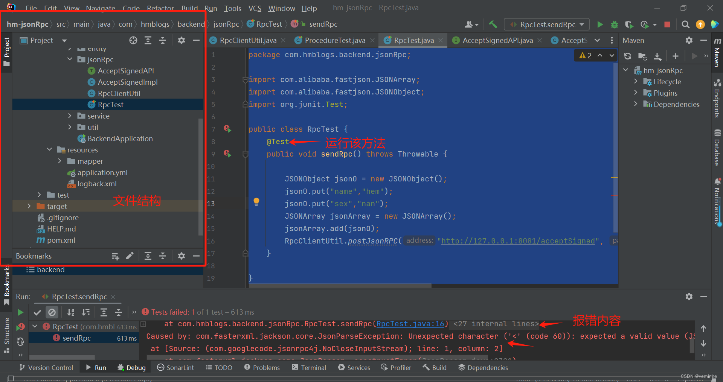Viewport: 723px width, 382px height.
Task: Toggle Ignored tests filter
Action: coord(52,312)
